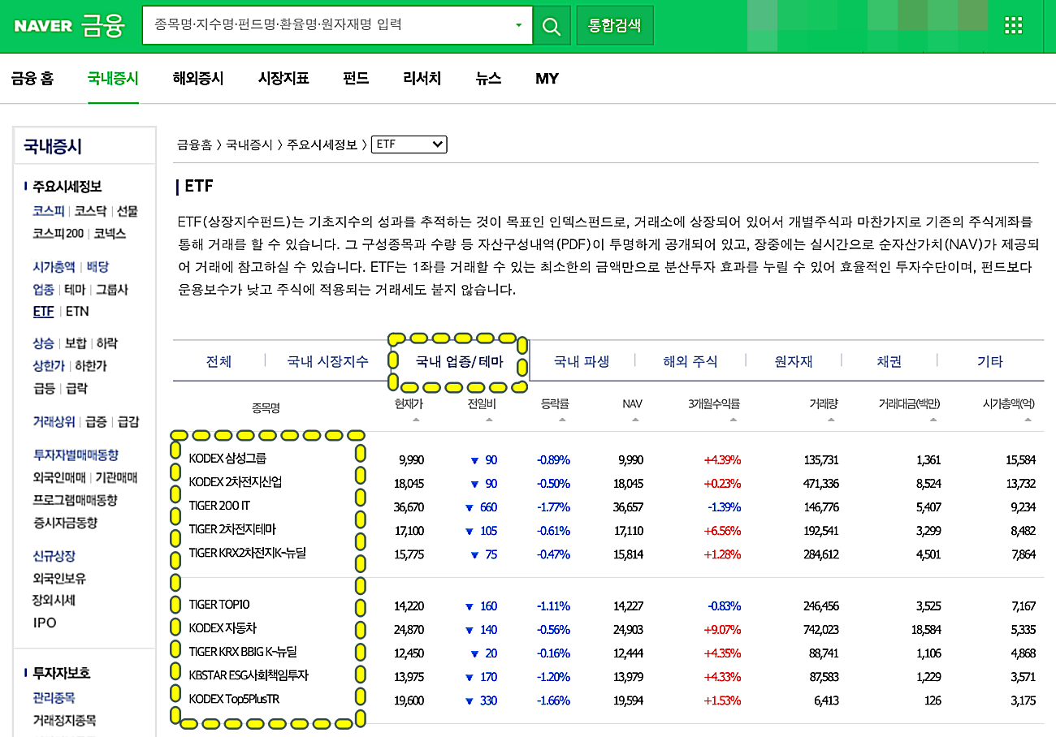Click 주요시세정보 in the breadcrumb
This screenshot has height=737, width=1056.
[322, 145]
